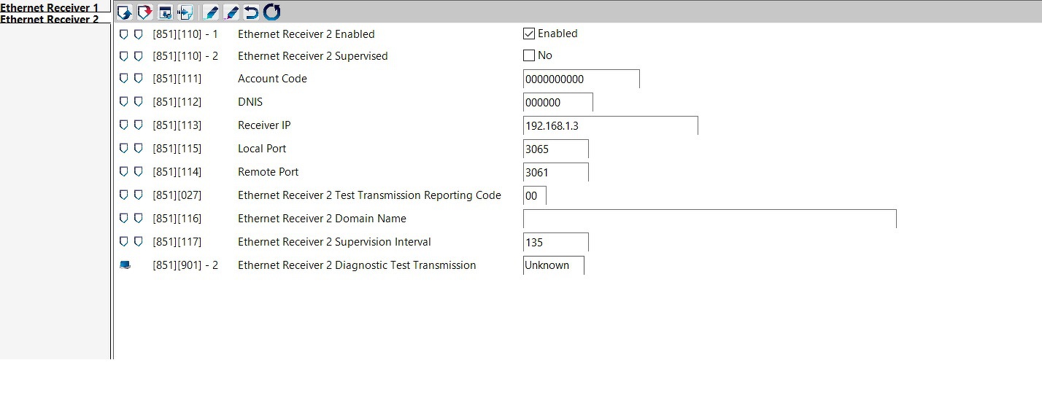
Task: Click the Ethernet Receiver 2 Diagnostic Test Transmission label
Action: (x=357, y=265)
